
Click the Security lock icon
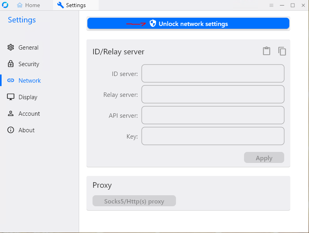[x=11, y=64]
